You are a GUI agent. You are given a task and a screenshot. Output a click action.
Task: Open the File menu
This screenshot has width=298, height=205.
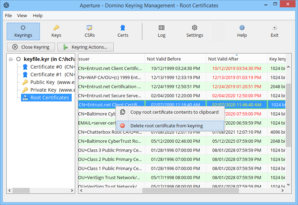[8, 16]
